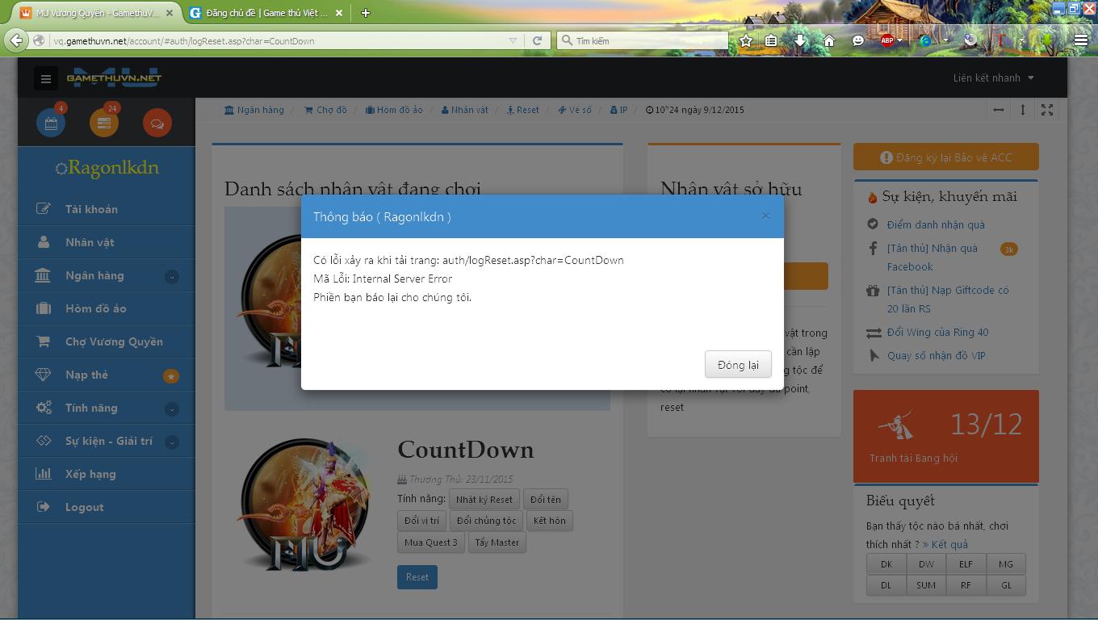The height and width of the screenshot is (620, 1098).
Task: Click the Hòm đồ ảo breadcrumb link
Action: click(x=394, y=110)
